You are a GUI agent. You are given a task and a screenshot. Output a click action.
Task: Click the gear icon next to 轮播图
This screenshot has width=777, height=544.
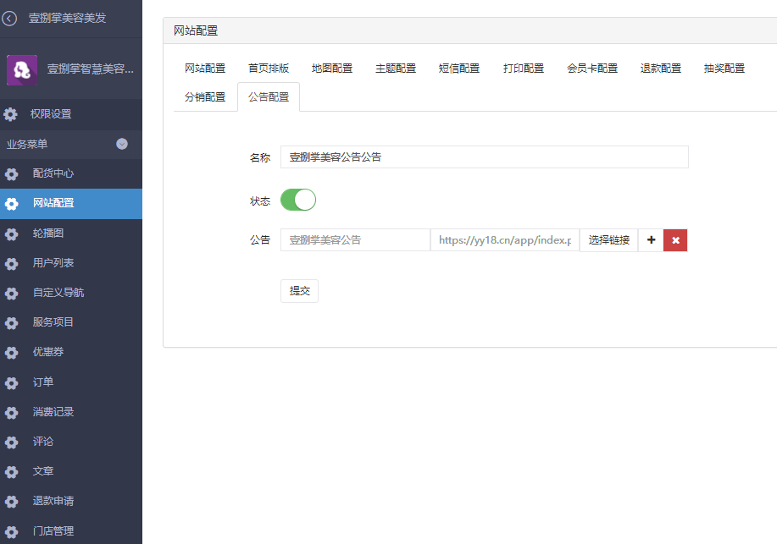pyautogui.click(x=11, y=234)
